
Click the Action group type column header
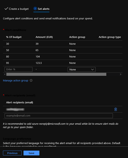pyautogui.click(x=110, y=37)
